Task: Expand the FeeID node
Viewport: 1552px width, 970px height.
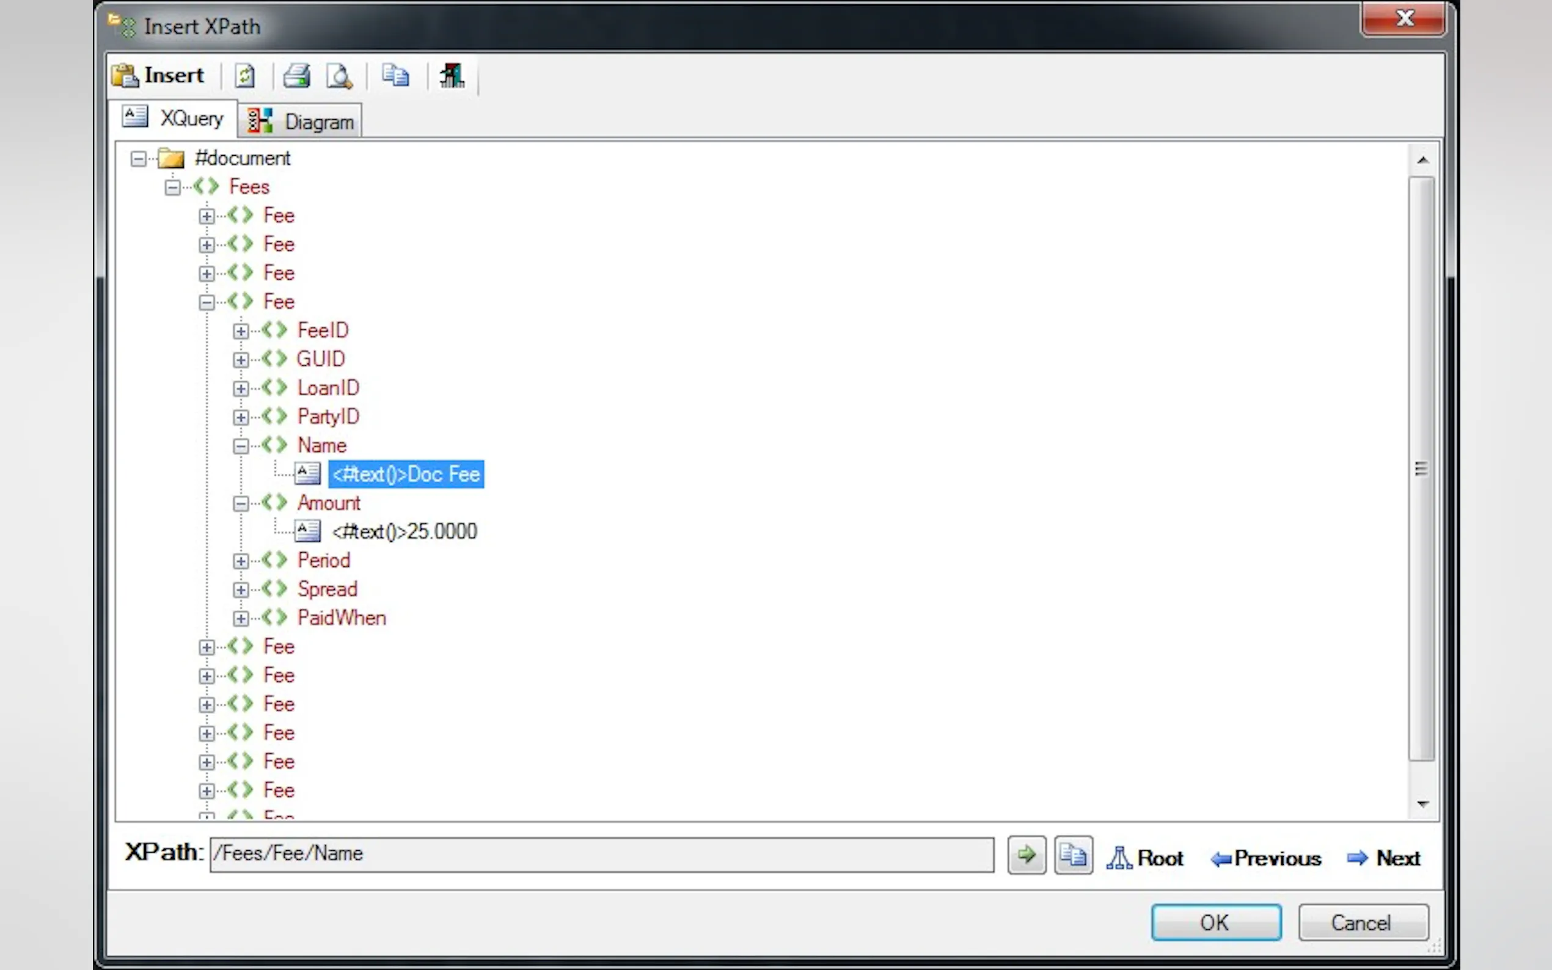Action: point(241,331)
